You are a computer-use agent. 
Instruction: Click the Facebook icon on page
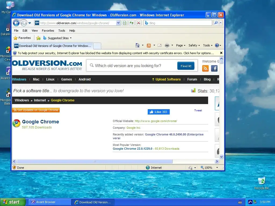(214, 68)
